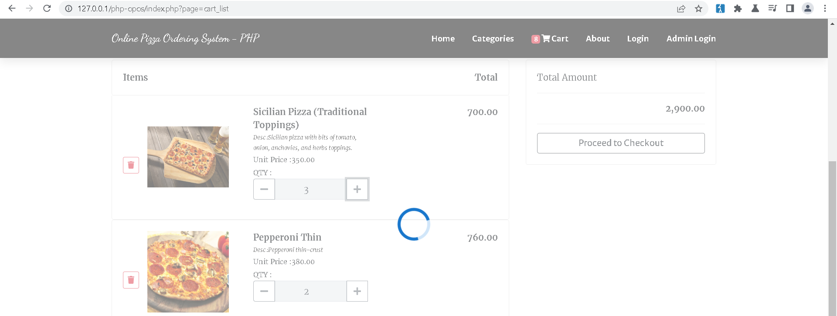Open the browser profile avatar
This screenshot has height=316, width=837.
pyautogui.click(x=808, y=8)
